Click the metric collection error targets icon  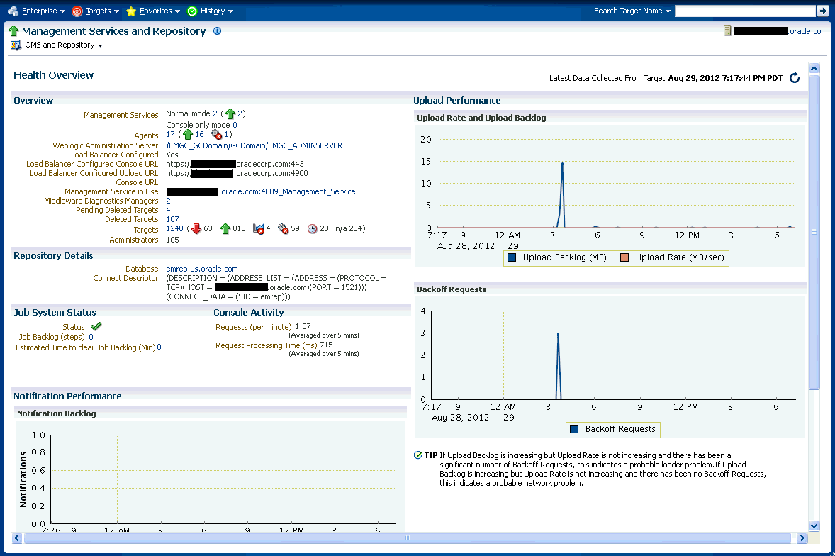tap(258, 228)
